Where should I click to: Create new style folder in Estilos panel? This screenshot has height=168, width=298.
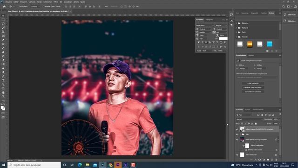coord(267,51)
